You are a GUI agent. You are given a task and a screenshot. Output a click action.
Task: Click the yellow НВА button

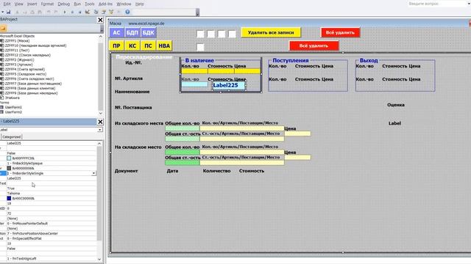[164, 45]
